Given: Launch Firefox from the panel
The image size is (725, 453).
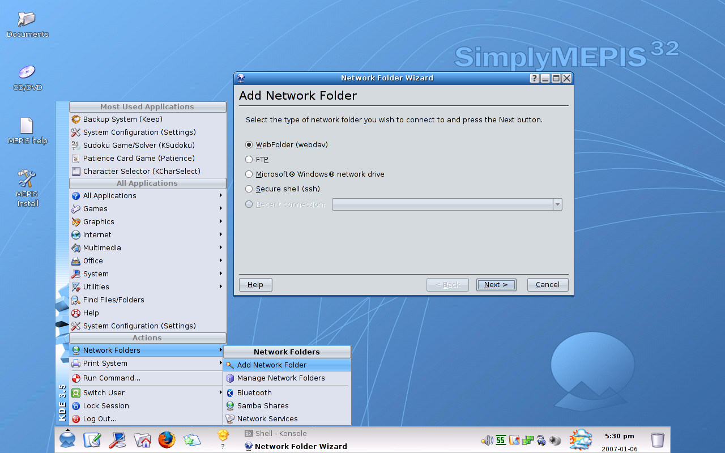Looking at the screenshot, I should [x=167, y=440].
